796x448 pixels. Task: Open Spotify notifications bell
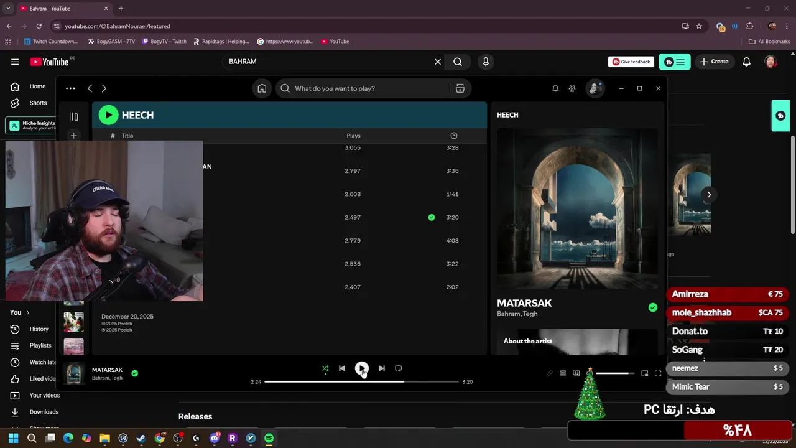[555, 88]
